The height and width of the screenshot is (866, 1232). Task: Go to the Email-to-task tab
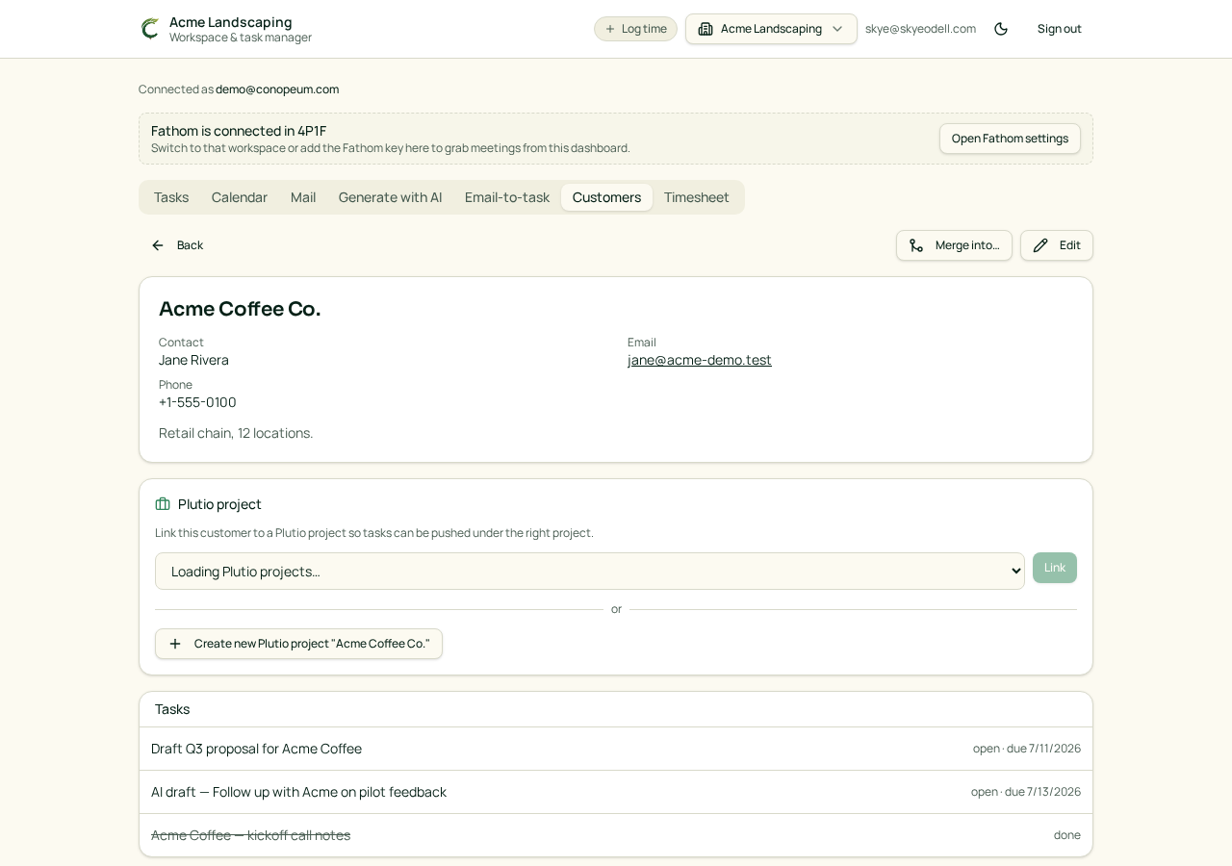pyautogui.click(x=507, y=197)
